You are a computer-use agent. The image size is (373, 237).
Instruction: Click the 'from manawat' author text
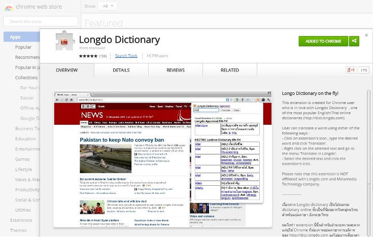click(x=92, y=48)
